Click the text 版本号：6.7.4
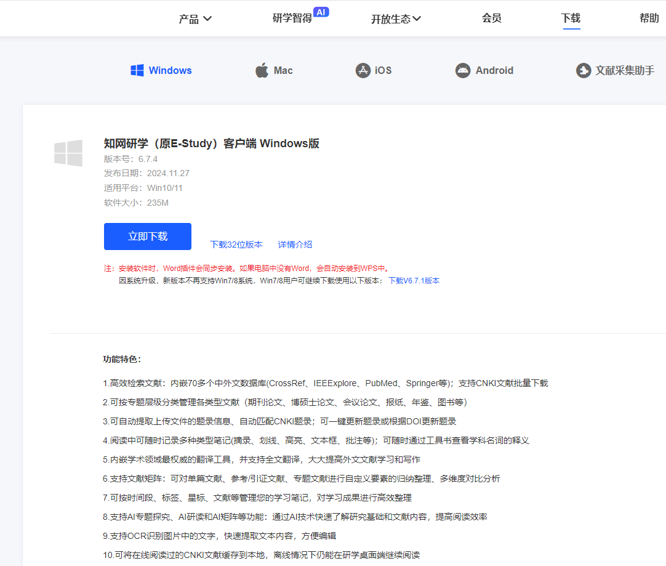Viewport: 666px width, 566px height. point(130,159)
